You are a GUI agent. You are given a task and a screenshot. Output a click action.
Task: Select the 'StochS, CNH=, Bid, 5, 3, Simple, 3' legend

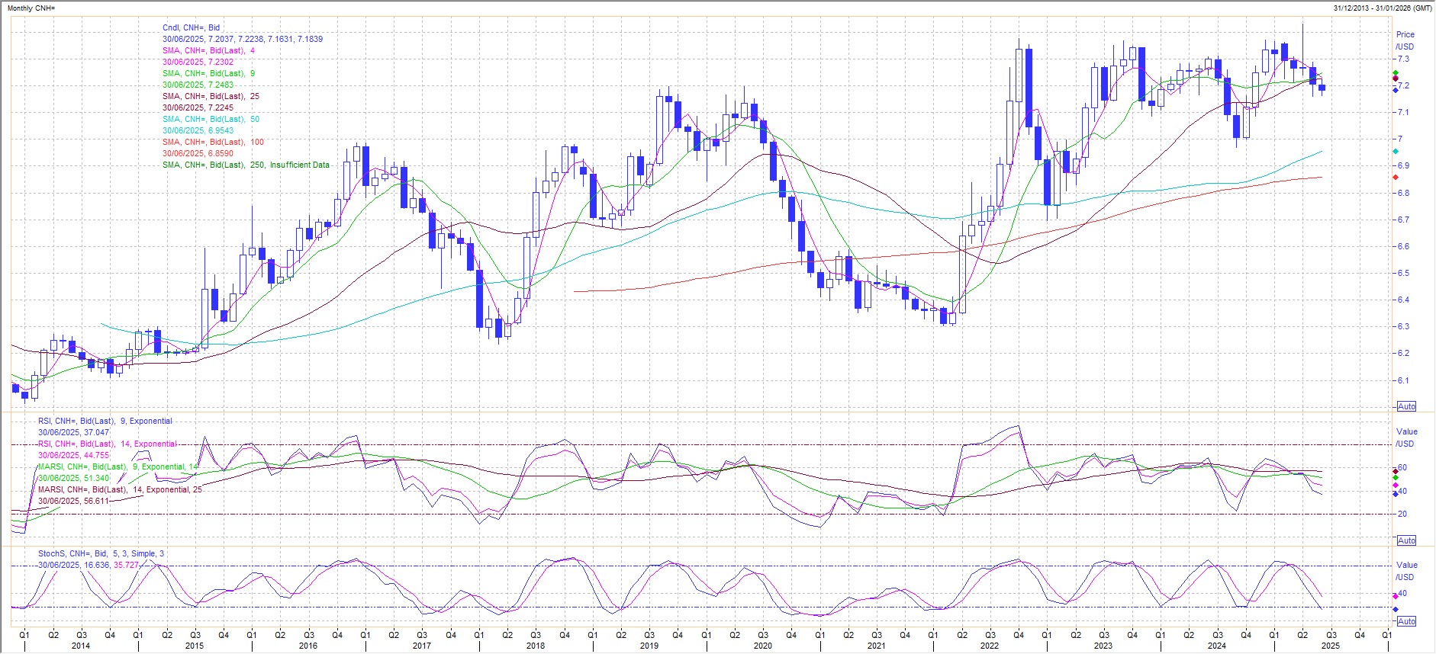point(101,553)
